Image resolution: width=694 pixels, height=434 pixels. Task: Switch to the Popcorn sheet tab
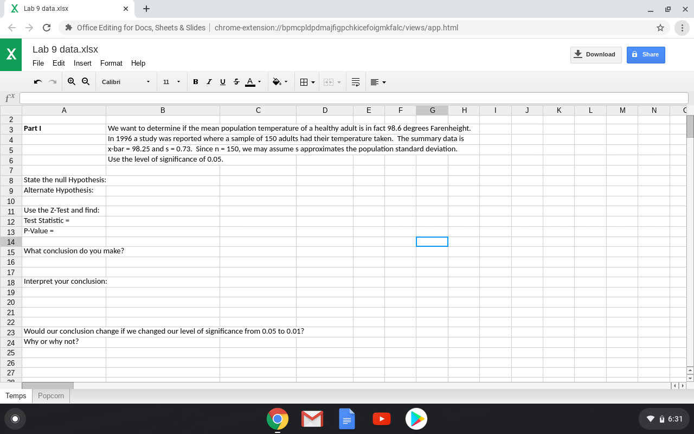[x=50, y=395]
